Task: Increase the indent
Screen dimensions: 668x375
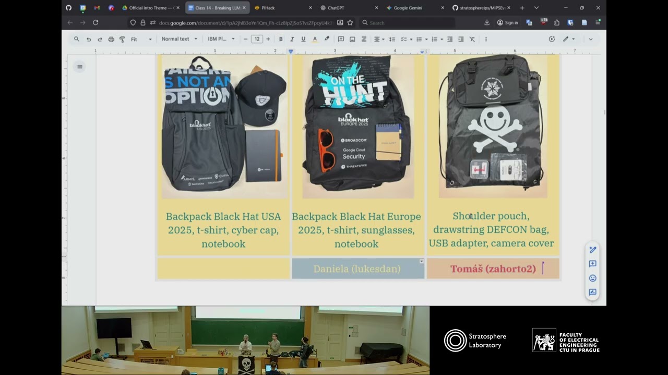Action: (461, 39)
